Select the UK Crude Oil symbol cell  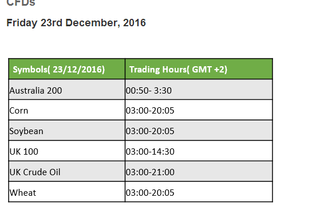[67, 171]
